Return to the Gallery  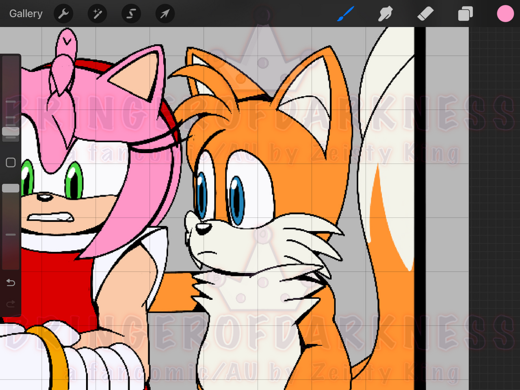point(26,14)
